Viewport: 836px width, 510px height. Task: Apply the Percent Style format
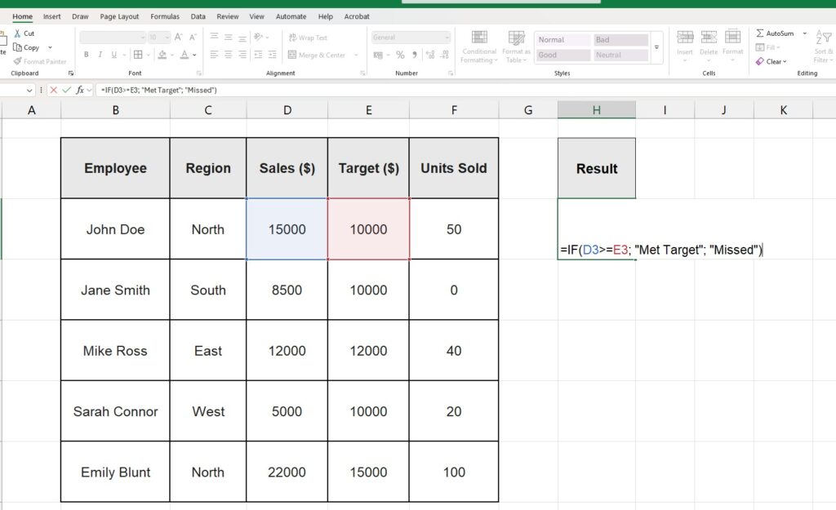(x=399, y=54)
